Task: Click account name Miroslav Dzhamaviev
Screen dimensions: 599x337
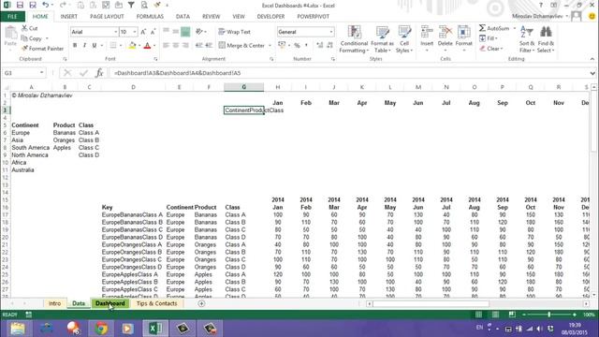Action: [537, 17]
